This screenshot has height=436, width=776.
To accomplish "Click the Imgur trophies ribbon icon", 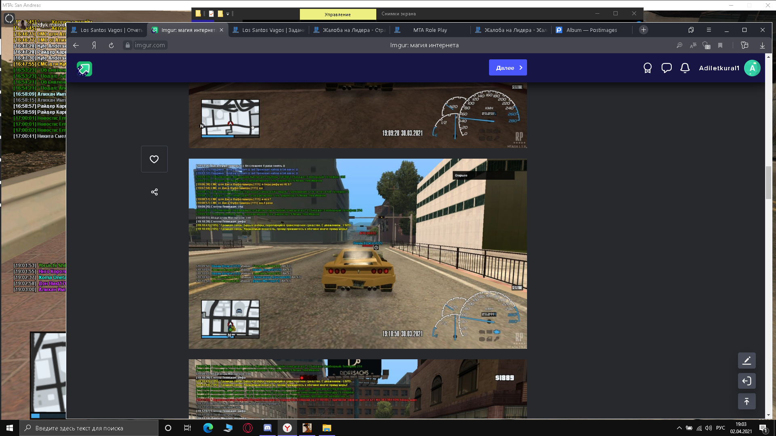I will (647, 68).
